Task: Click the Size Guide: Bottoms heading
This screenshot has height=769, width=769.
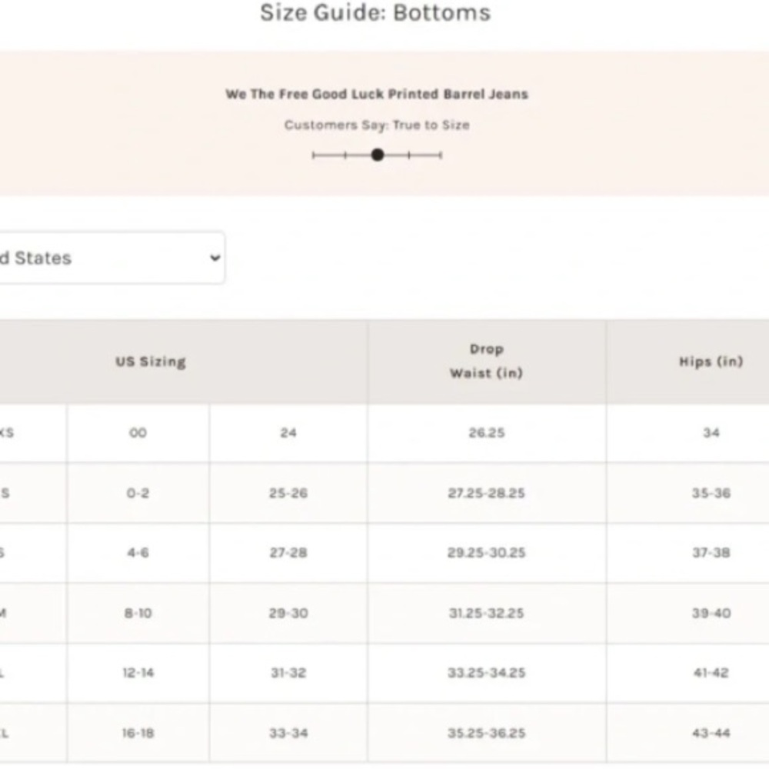Action: [375, 13]
